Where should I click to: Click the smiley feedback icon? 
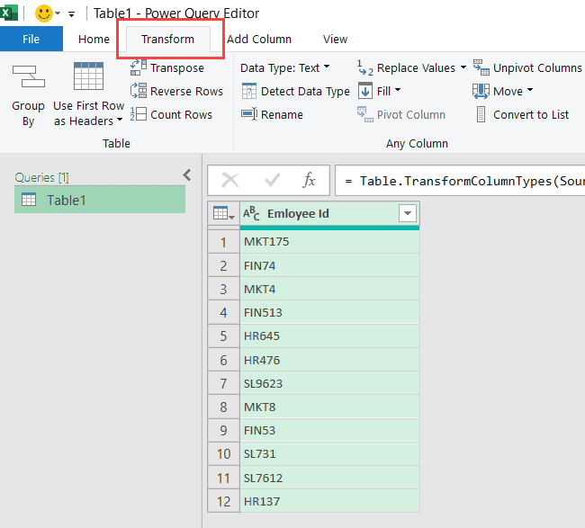coord(43,13)
